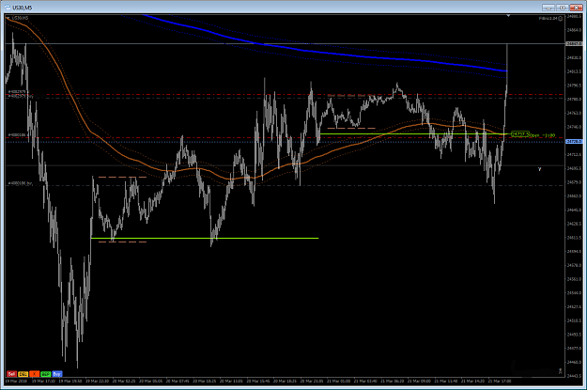Click the US30,M5 chart window icon

point(8,8)
